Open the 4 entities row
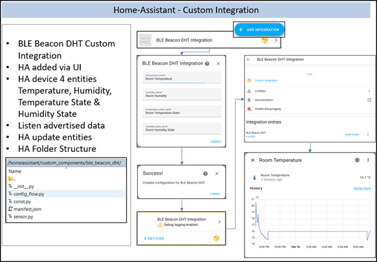 [309, 91]
